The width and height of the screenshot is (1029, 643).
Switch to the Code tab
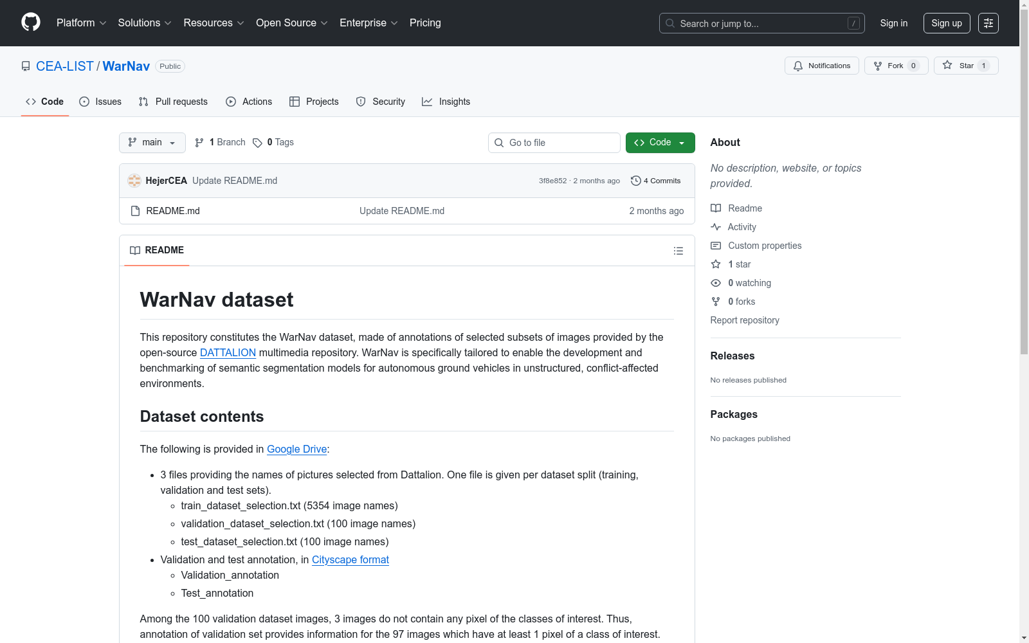point(45,102)
